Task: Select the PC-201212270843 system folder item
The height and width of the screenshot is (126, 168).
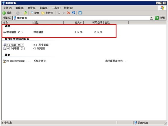Action: (x=16, y=61)
